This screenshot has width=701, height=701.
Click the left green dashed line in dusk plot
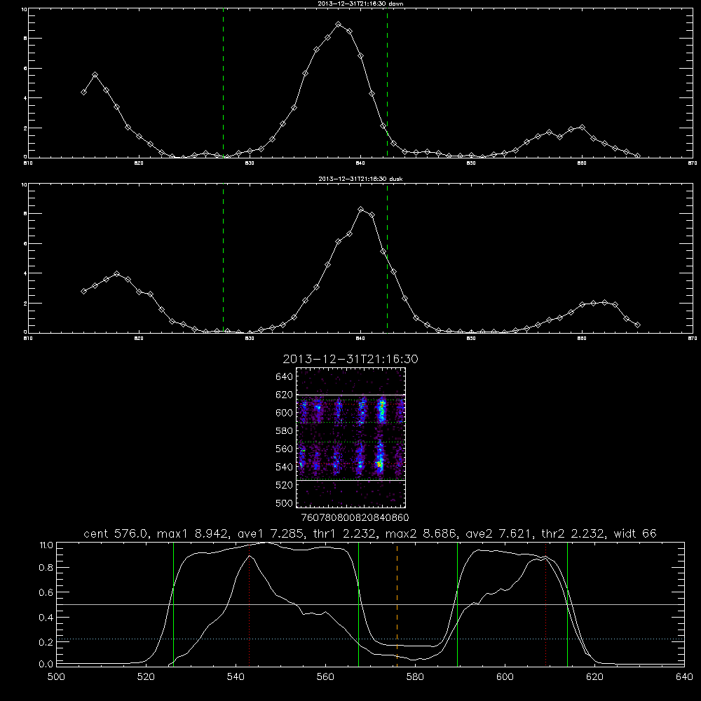(223, 259)
